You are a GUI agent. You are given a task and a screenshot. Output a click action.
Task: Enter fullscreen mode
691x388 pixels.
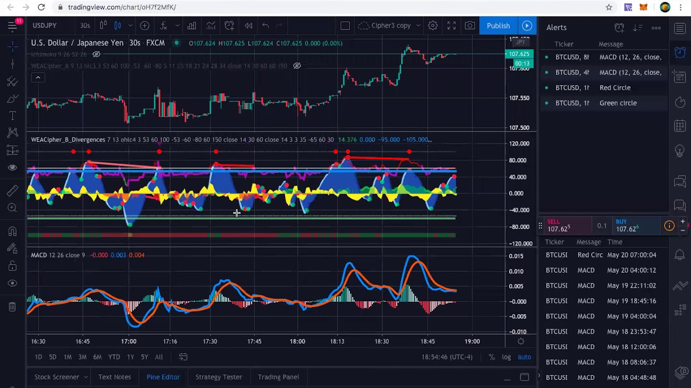click(x=451, y=25)
